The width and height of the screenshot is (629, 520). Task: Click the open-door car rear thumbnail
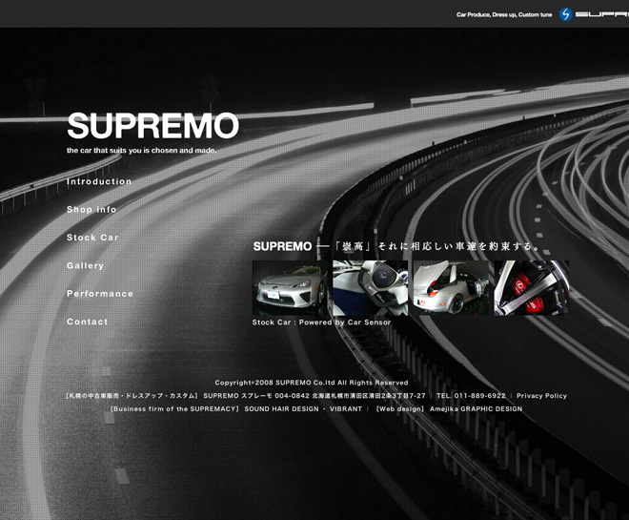[x=450, y=288]
